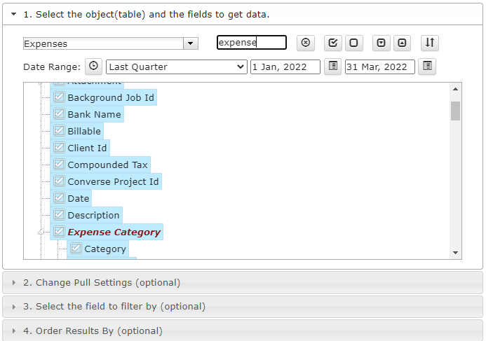Click the uncheck all fields icon

click(x=353, y=43)
